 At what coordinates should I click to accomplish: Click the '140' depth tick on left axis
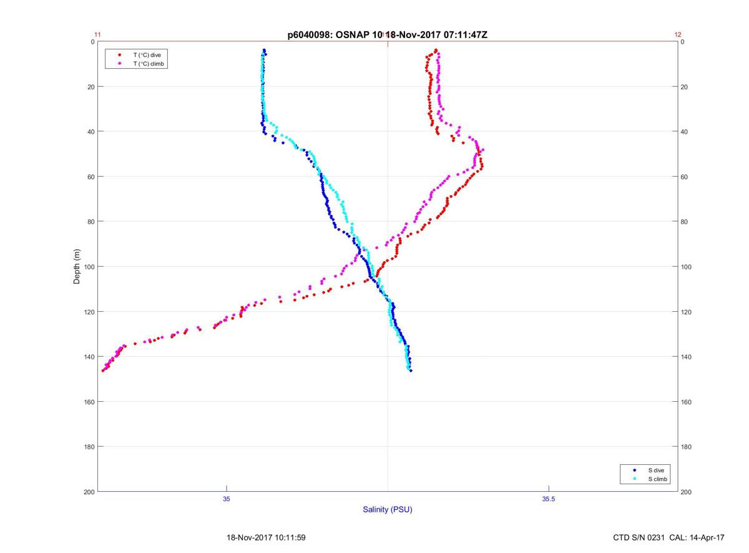pos(89,357)
